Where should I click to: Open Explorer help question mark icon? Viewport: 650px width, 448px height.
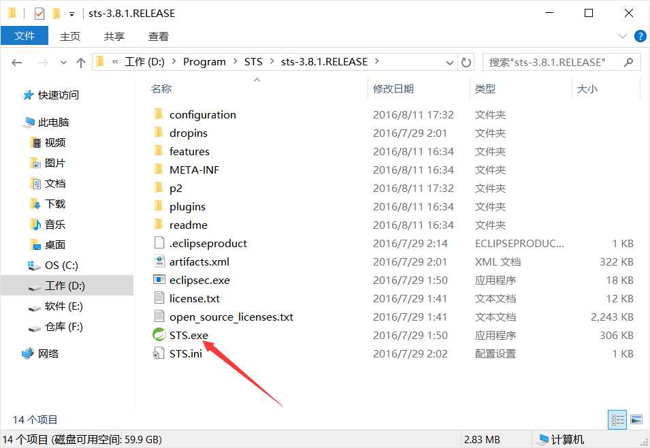pyautogui.click(x=640, y=37)
